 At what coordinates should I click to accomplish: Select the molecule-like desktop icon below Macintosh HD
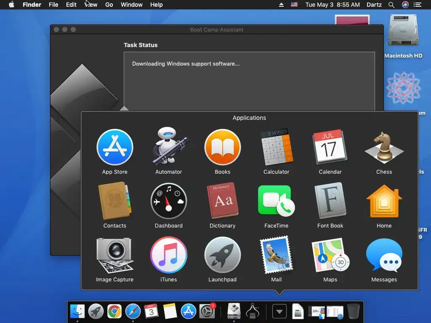pos(403,87)
